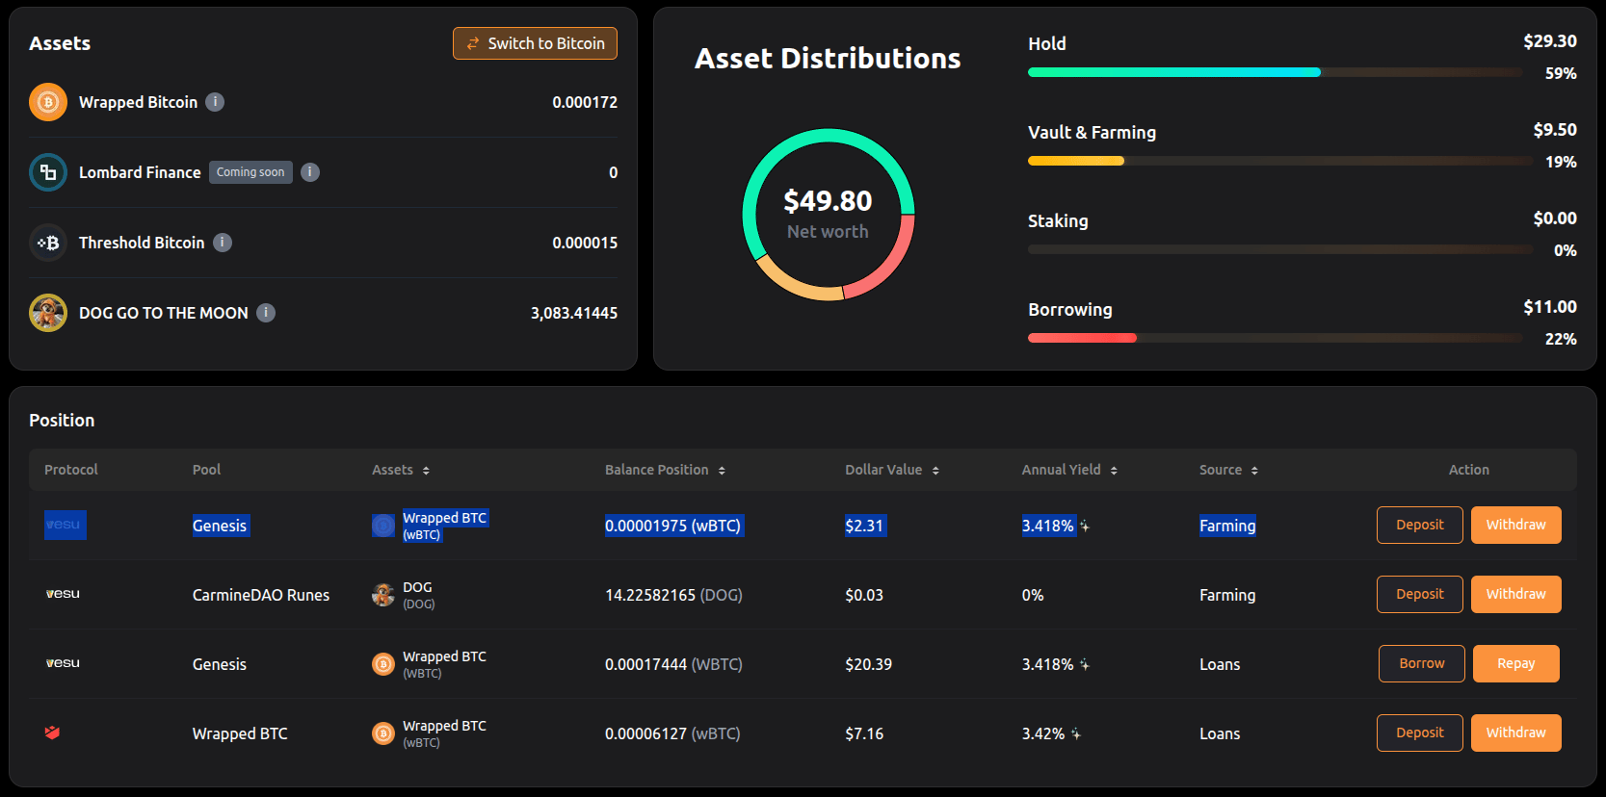The image size is (1606, 797).
Task: Click the DOG GO TO THE MOON avatar
Action: coord(48,313)
